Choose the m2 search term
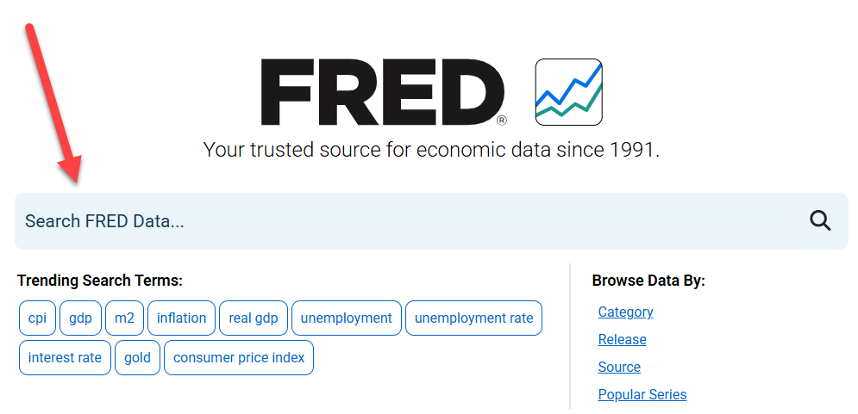858x414 pixels. pyautogui.click(x=124, y=318)
